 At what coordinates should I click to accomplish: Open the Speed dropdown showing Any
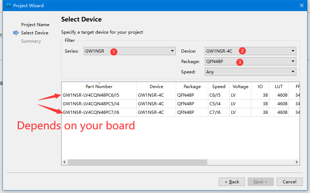coord(250,72)
